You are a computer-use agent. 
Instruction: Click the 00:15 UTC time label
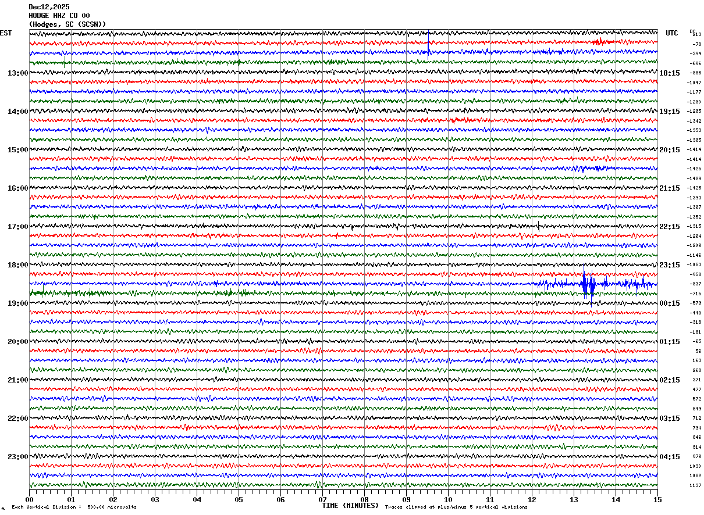(670, 303)
